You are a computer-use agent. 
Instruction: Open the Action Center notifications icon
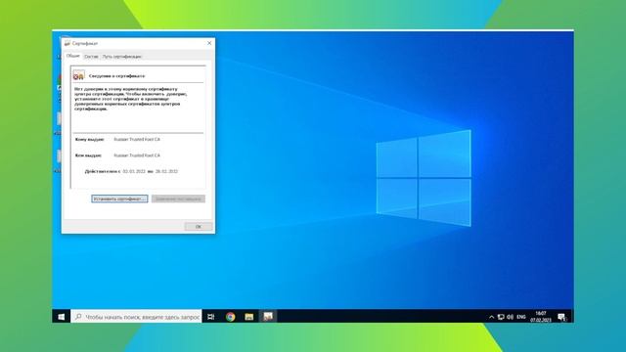pos(562,317)
